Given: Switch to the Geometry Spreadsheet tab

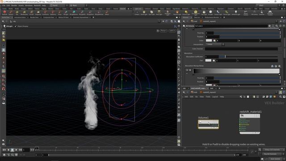Looking at the screenshot, I should tap(80, 17).
